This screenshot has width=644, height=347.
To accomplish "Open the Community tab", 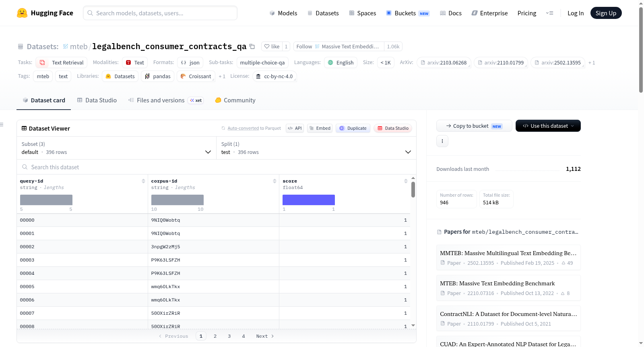I will click(235, 100).
